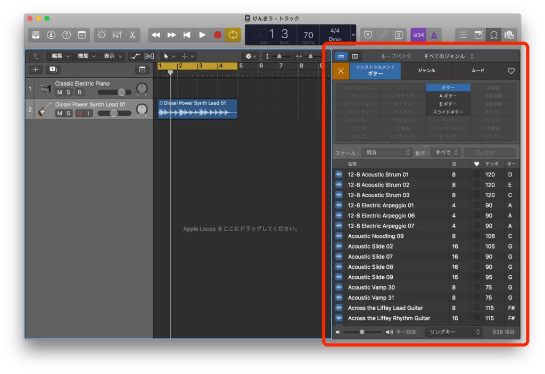Image resolution: width=545 pixels, height=374 pixels.
Task: Switch to column view in loop browser
Action: (x=355, y=56)
